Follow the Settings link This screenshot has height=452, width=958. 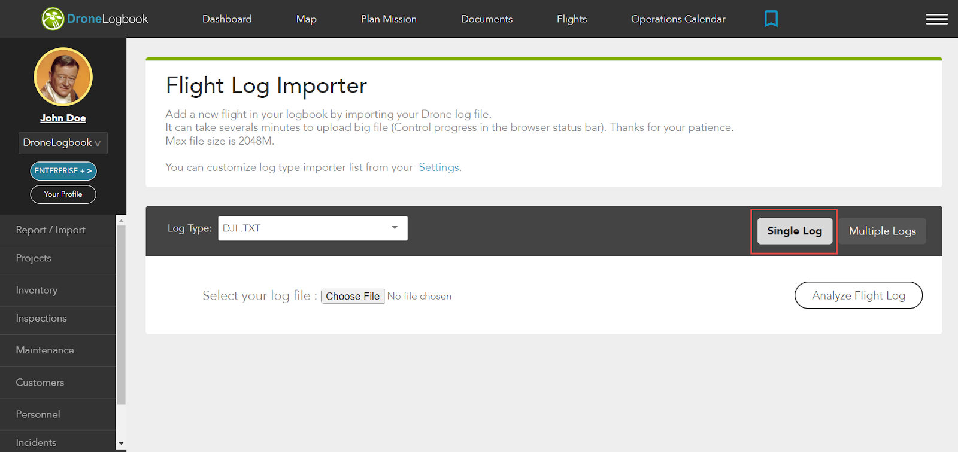tap(439, 167)
